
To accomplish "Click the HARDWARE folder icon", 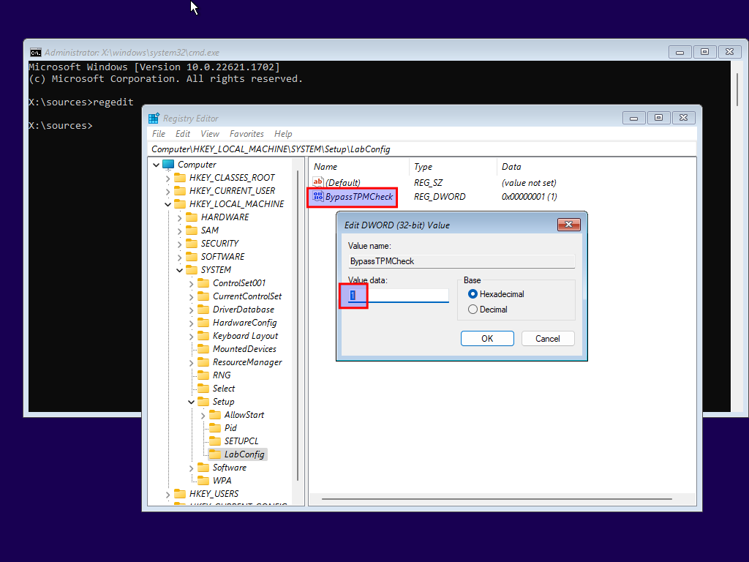I will point(192,217).
